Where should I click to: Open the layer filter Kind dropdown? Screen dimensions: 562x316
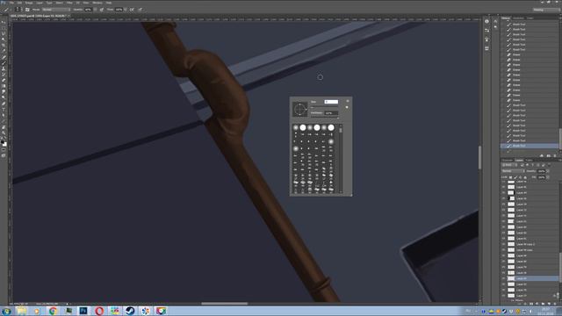coord(509,165)
